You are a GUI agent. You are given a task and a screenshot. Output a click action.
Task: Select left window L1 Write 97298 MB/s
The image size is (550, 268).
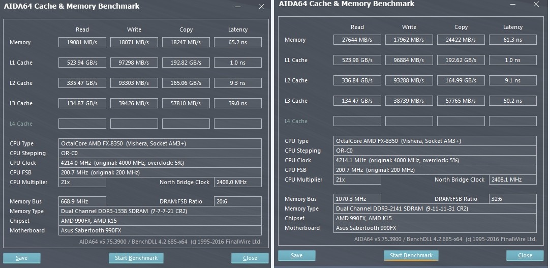coord(134,63)
